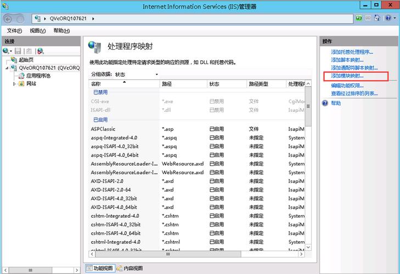400x274 pixels.
Task: Select 起始页 in the connections tree
Action: [26, 60]
